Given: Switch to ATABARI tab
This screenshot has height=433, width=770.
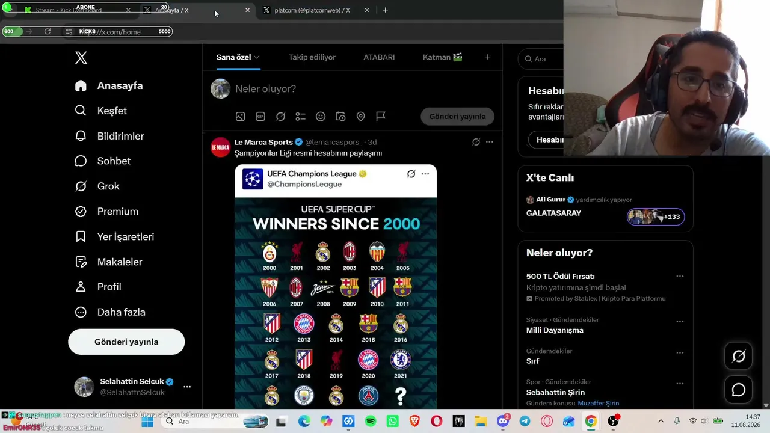Looking at the screenshot, I should 379,57.
